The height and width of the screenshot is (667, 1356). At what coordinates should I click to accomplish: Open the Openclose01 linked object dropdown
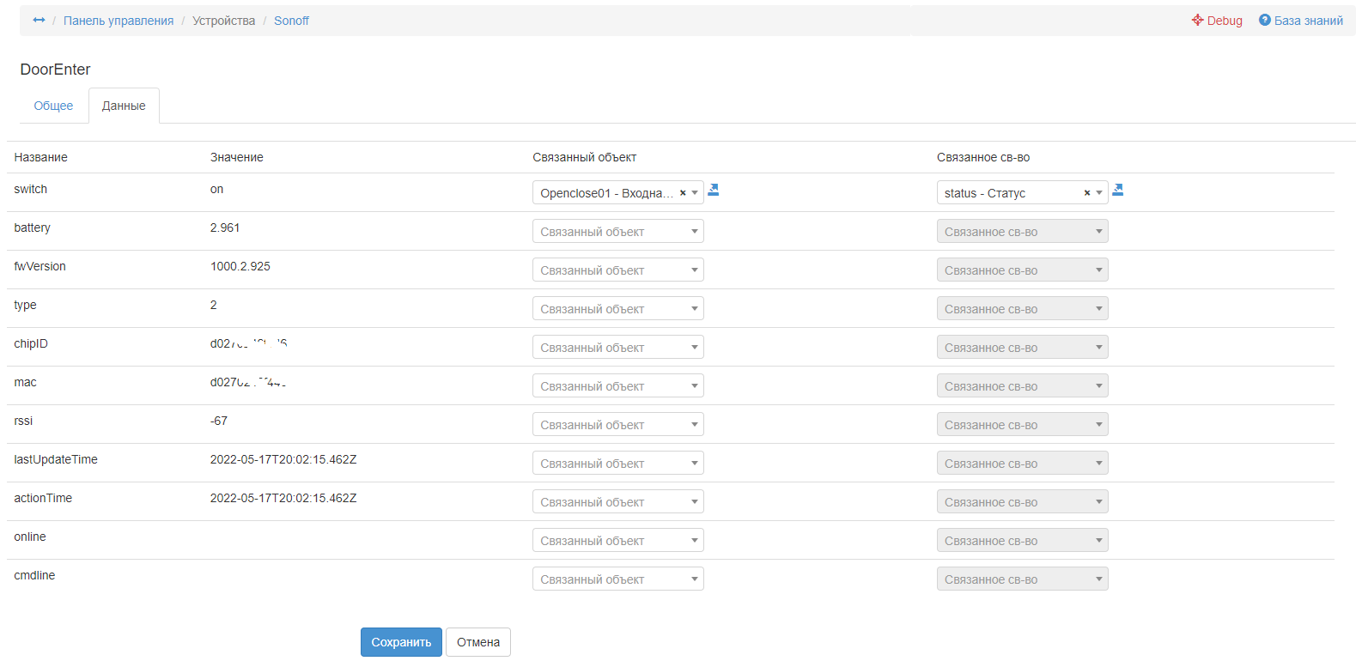click(x=606, y=193)
